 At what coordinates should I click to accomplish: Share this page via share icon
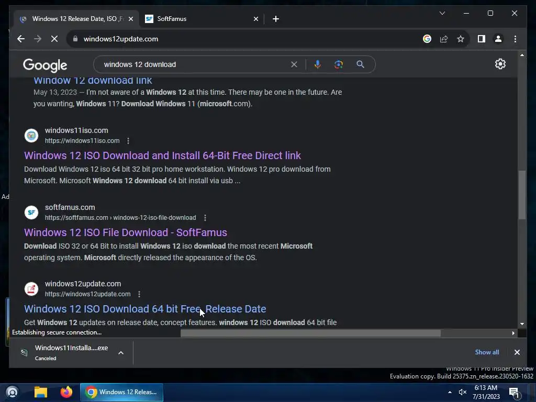[x=444, y=39]
